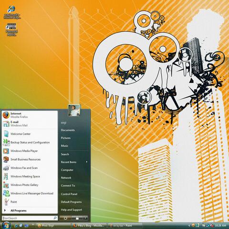
Task: Click Internet Explorer quick launch icon
Action: click(x=16, y=226)
